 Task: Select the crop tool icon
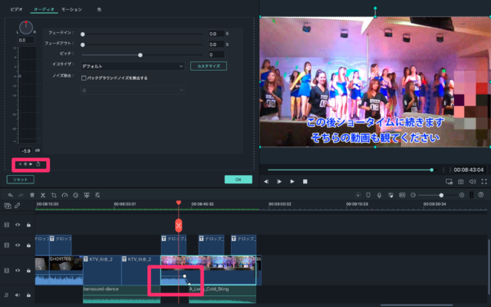pos(54,195)
